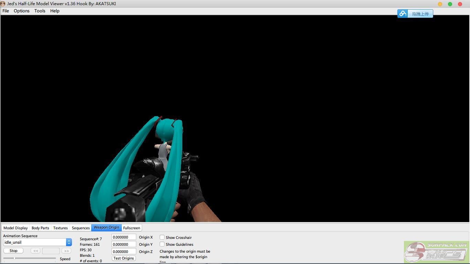Click the next frame >> button

[66, 251]
